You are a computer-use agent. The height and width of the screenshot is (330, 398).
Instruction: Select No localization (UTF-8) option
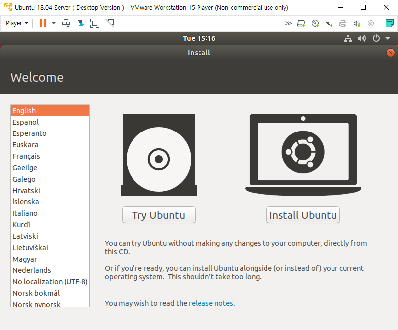coord(50,282)
